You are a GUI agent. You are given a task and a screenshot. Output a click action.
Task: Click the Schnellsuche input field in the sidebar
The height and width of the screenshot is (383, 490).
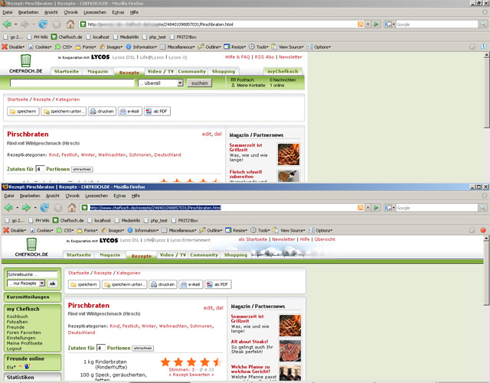coord(31,273)
